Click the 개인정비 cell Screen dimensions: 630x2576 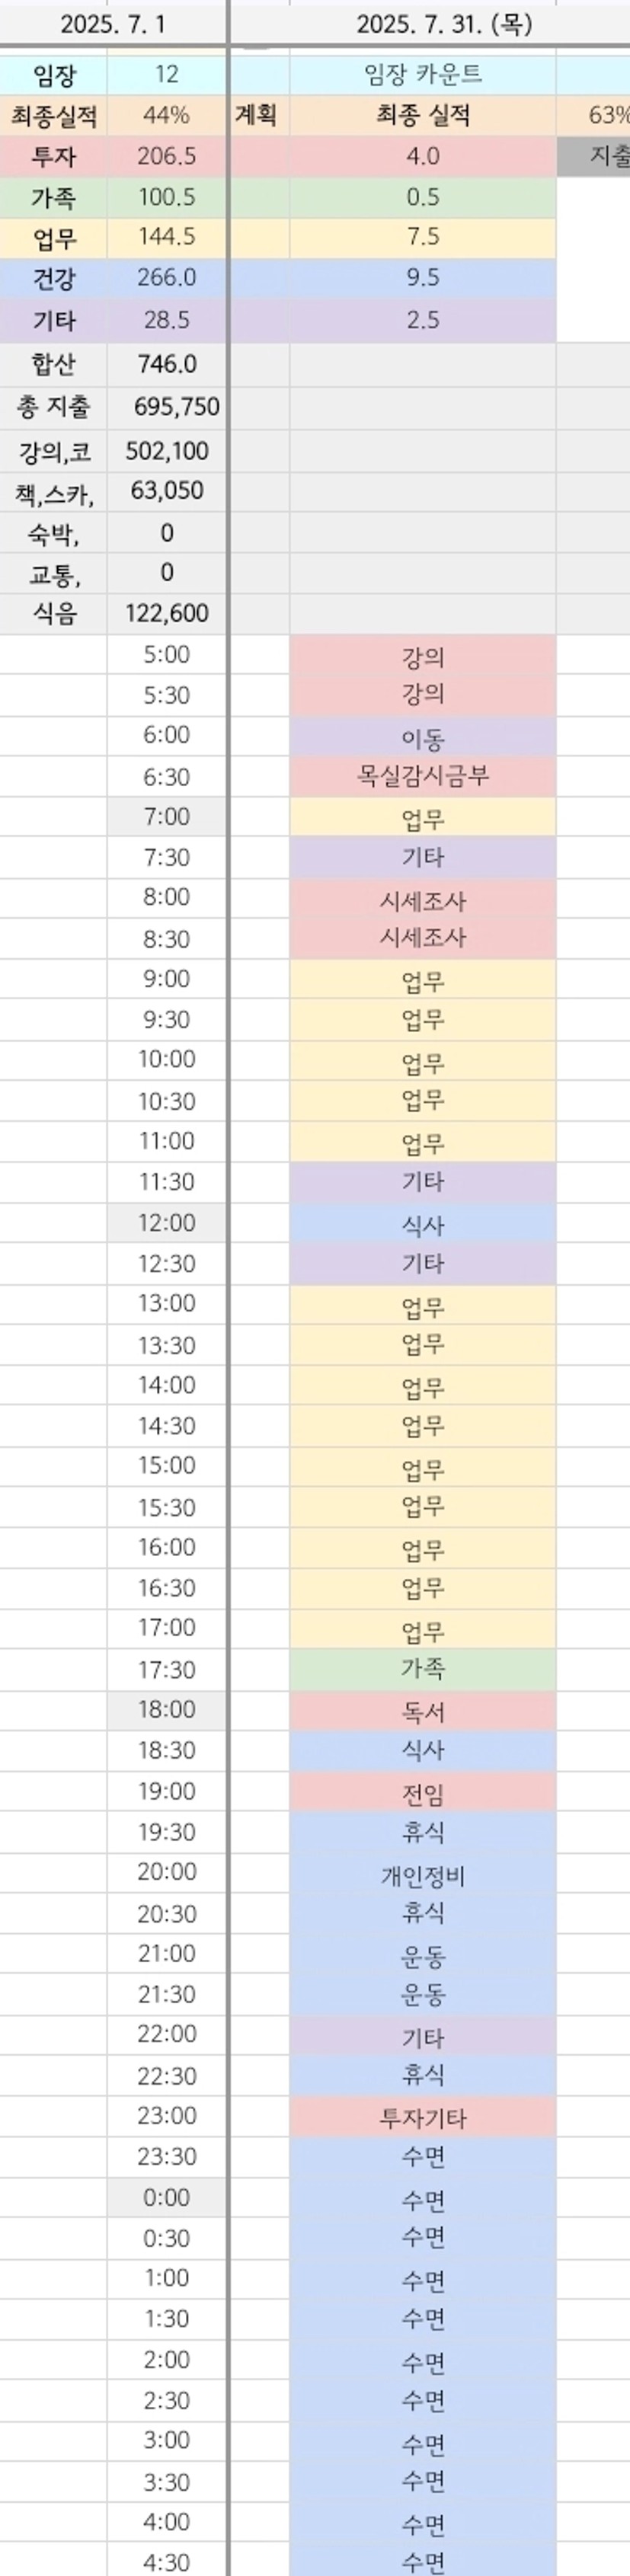423,1875
